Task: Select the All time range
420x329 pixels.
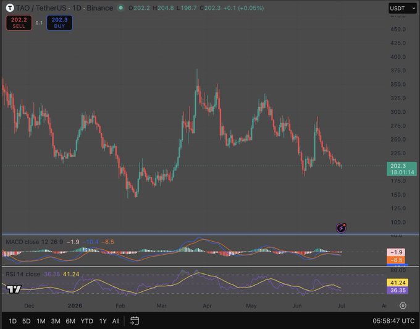Action: tap(115, 321)
